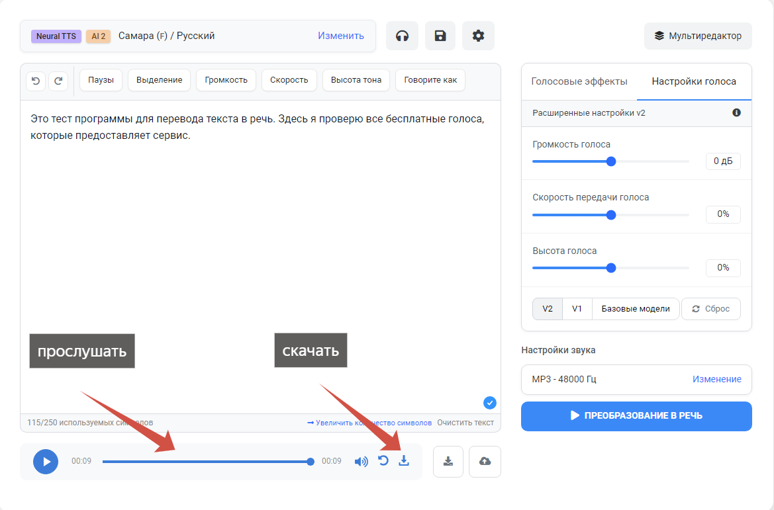Screen dimensions: 774x510
Task: Redo last change with the redo arrow
Action: tap(58, 80)
